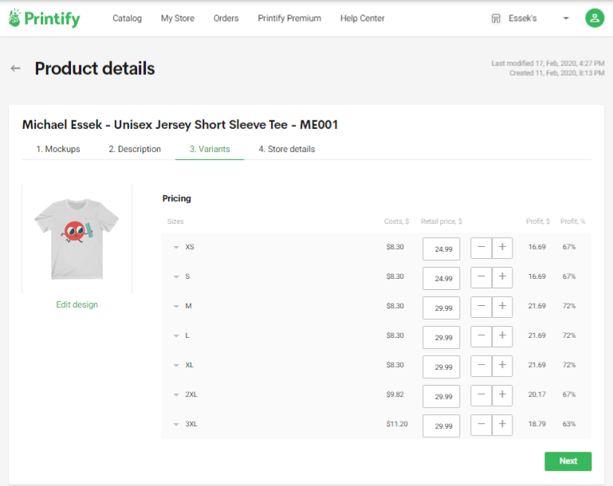Click the 'Sizes' column header
This screenshot has width=613, height=486.
(x=175, y=221)
